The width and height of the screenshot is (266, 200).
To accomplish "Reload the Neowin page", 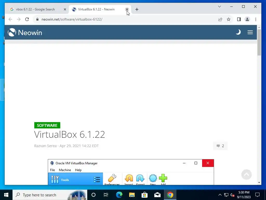I will pos(27,19).
